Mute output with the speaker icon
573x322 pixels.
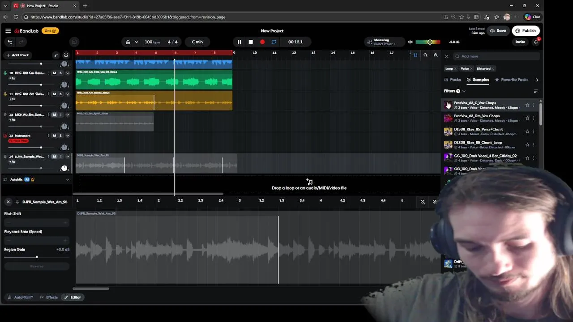[x=410, y=42]
